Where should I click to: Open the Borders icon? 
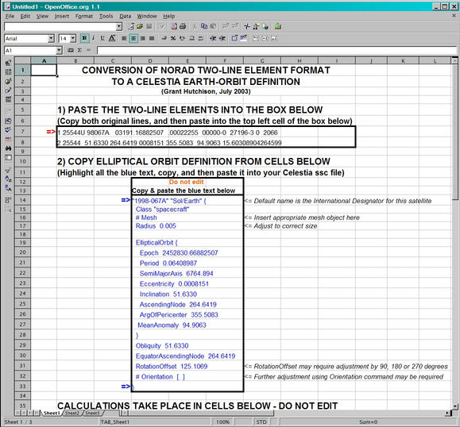click(x=234, y=38)
